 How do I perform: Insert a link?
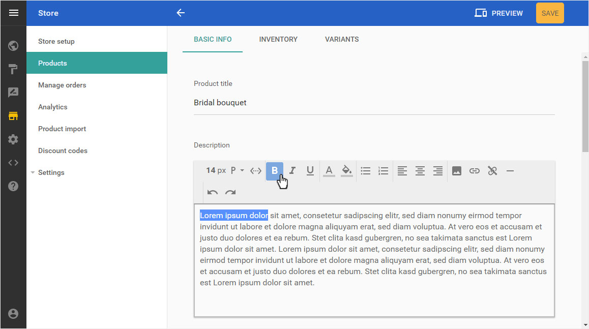pyautogui.click(x=475, y=171)
